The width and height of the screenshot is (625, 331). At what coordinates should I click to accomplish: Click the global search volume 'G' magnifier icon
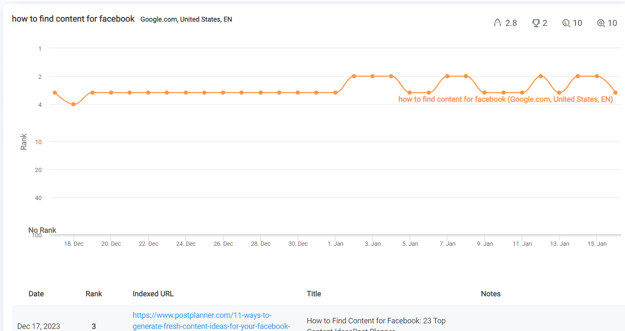pos(601,23)
